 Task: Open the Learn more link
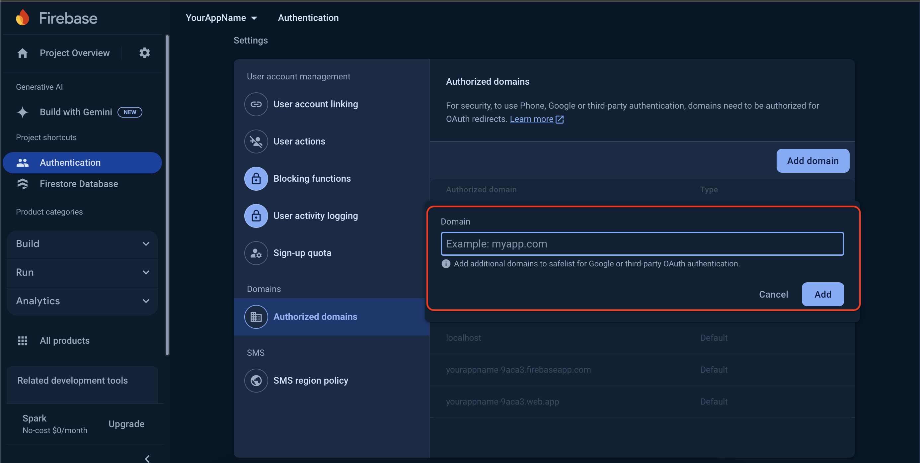[x=531, y=119]
